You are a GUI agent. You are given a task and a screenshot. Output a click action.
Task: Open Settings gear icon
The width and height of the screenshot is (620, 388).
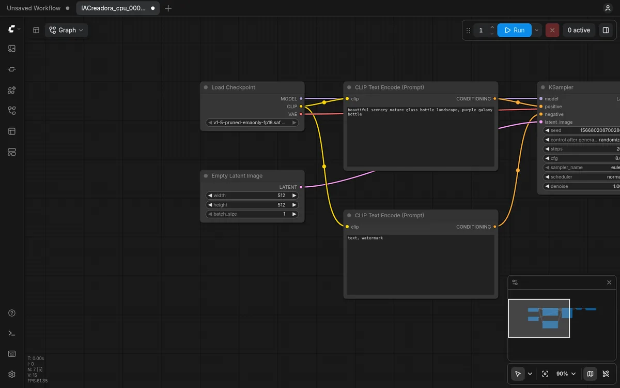(12, 374)
